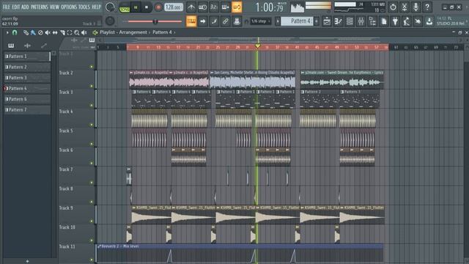Screen dimensions: 469x264
Task: Open the project file icon in toolbar
Action: pyautogui.click(x=384, y=21)
